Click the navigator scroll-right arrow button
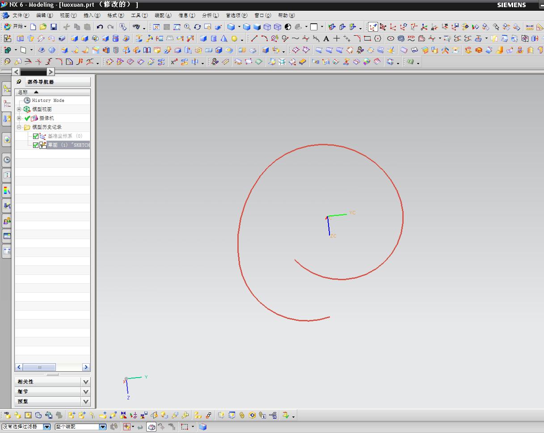 (x=51, y=71)
